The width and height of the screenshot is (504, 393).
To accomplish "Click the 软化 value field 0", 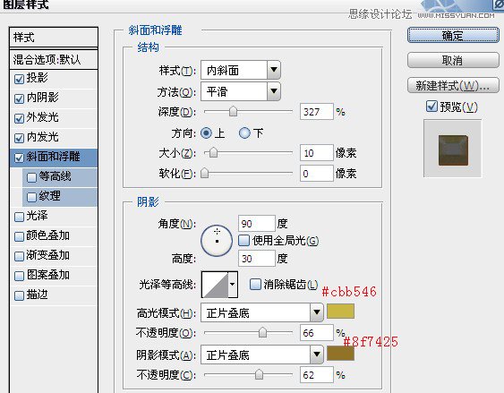I will pyautogui.click(x=317, y=174).
